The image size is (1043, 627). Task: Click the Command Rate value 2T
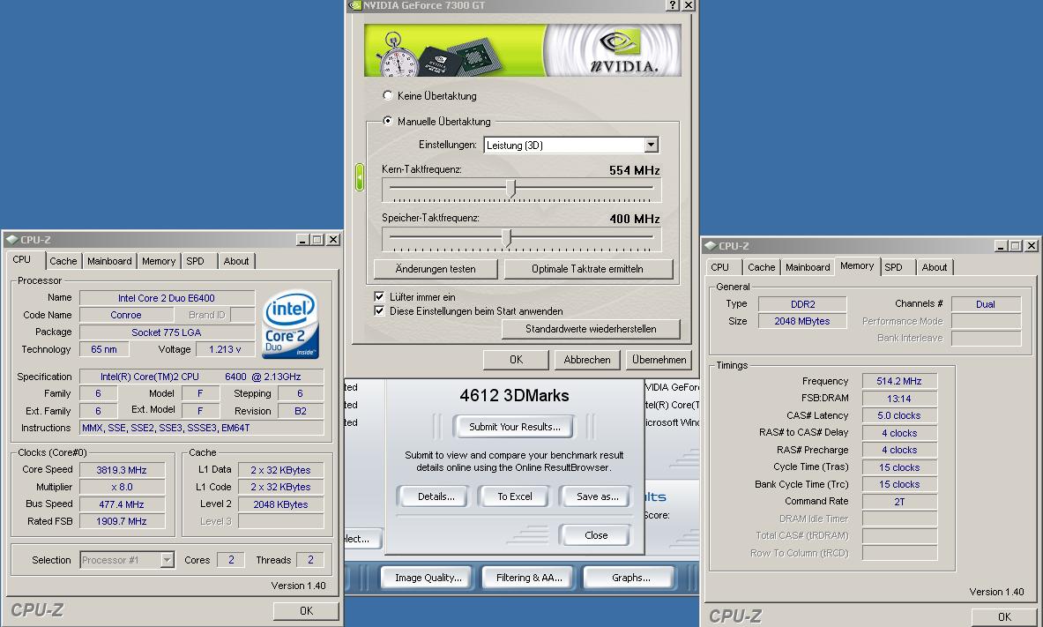[899, 502]
